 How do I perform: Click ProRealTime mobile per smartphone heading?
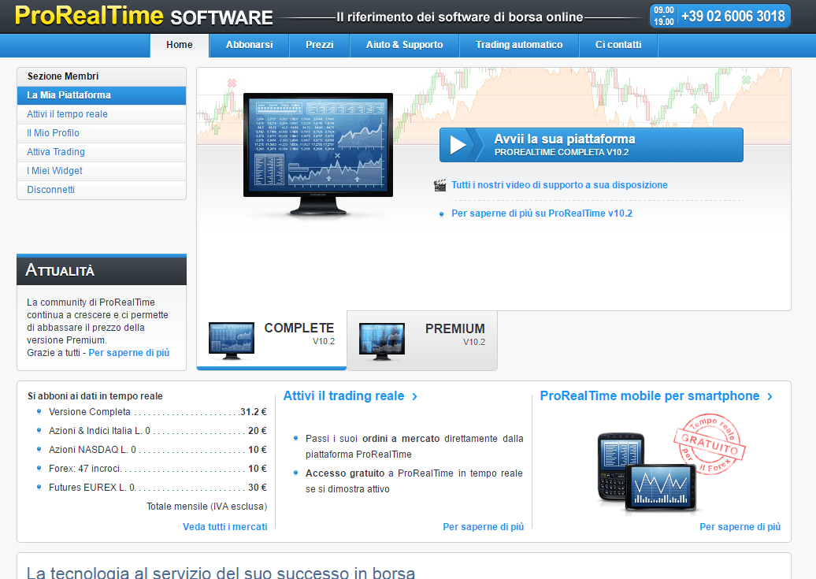click(x=650, y=395)
